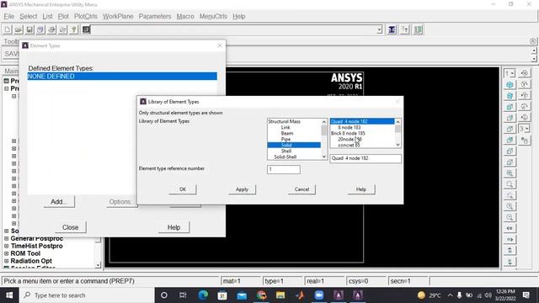Click the element category list scrollbar down arrow
539x303 pixels.
click(x=323, y=157)
